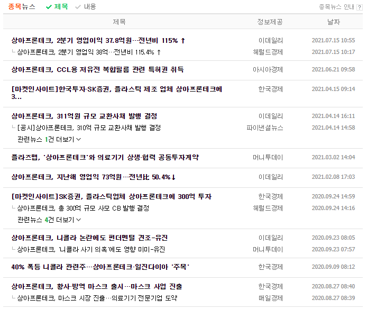Open article 2분기 영업익 38억 전년비 115.4%
Screen dimensions: 367x309
point(89,52)
